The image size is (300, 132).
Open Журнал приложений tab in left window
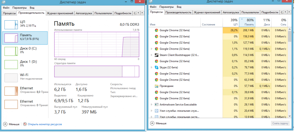[x=60, y=13]
